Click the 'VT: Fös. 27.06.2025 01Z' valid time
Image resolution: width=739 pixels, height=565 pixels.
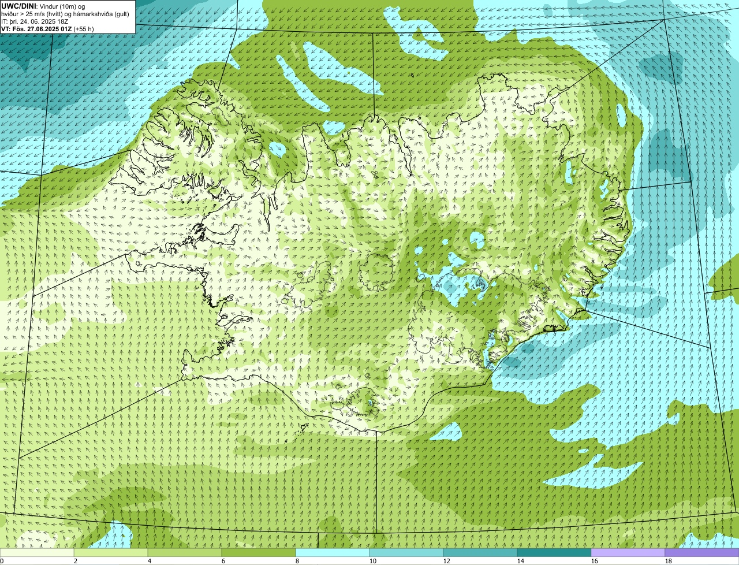(36, 28)
